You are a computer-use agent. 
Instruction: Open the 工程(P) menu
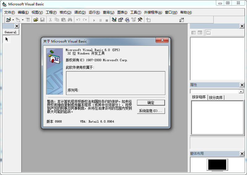pyautogui.click(x=51, y=12)
